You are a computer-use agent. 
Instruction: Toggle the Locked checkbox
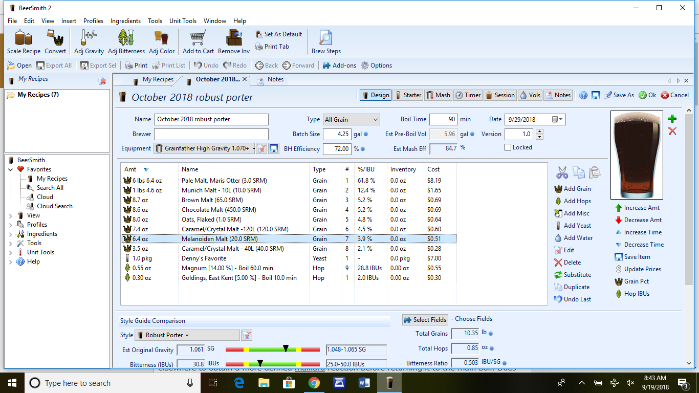(508, 147)
